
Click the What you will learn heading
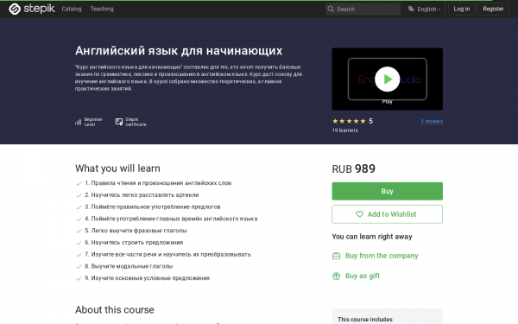tap(117, 168)
